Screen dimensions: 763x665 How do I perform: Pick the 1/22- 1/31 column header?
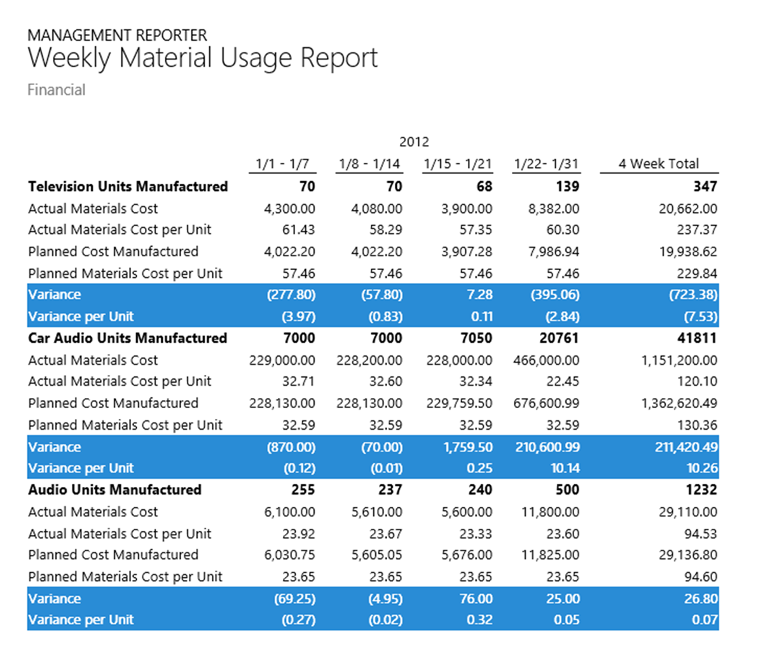point(546,164)
